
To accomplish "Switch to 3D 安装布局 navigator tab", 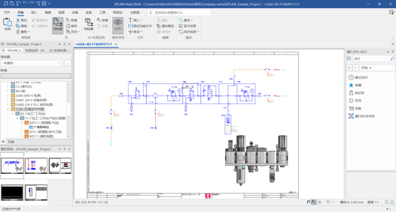I will [x=60, y=50].
